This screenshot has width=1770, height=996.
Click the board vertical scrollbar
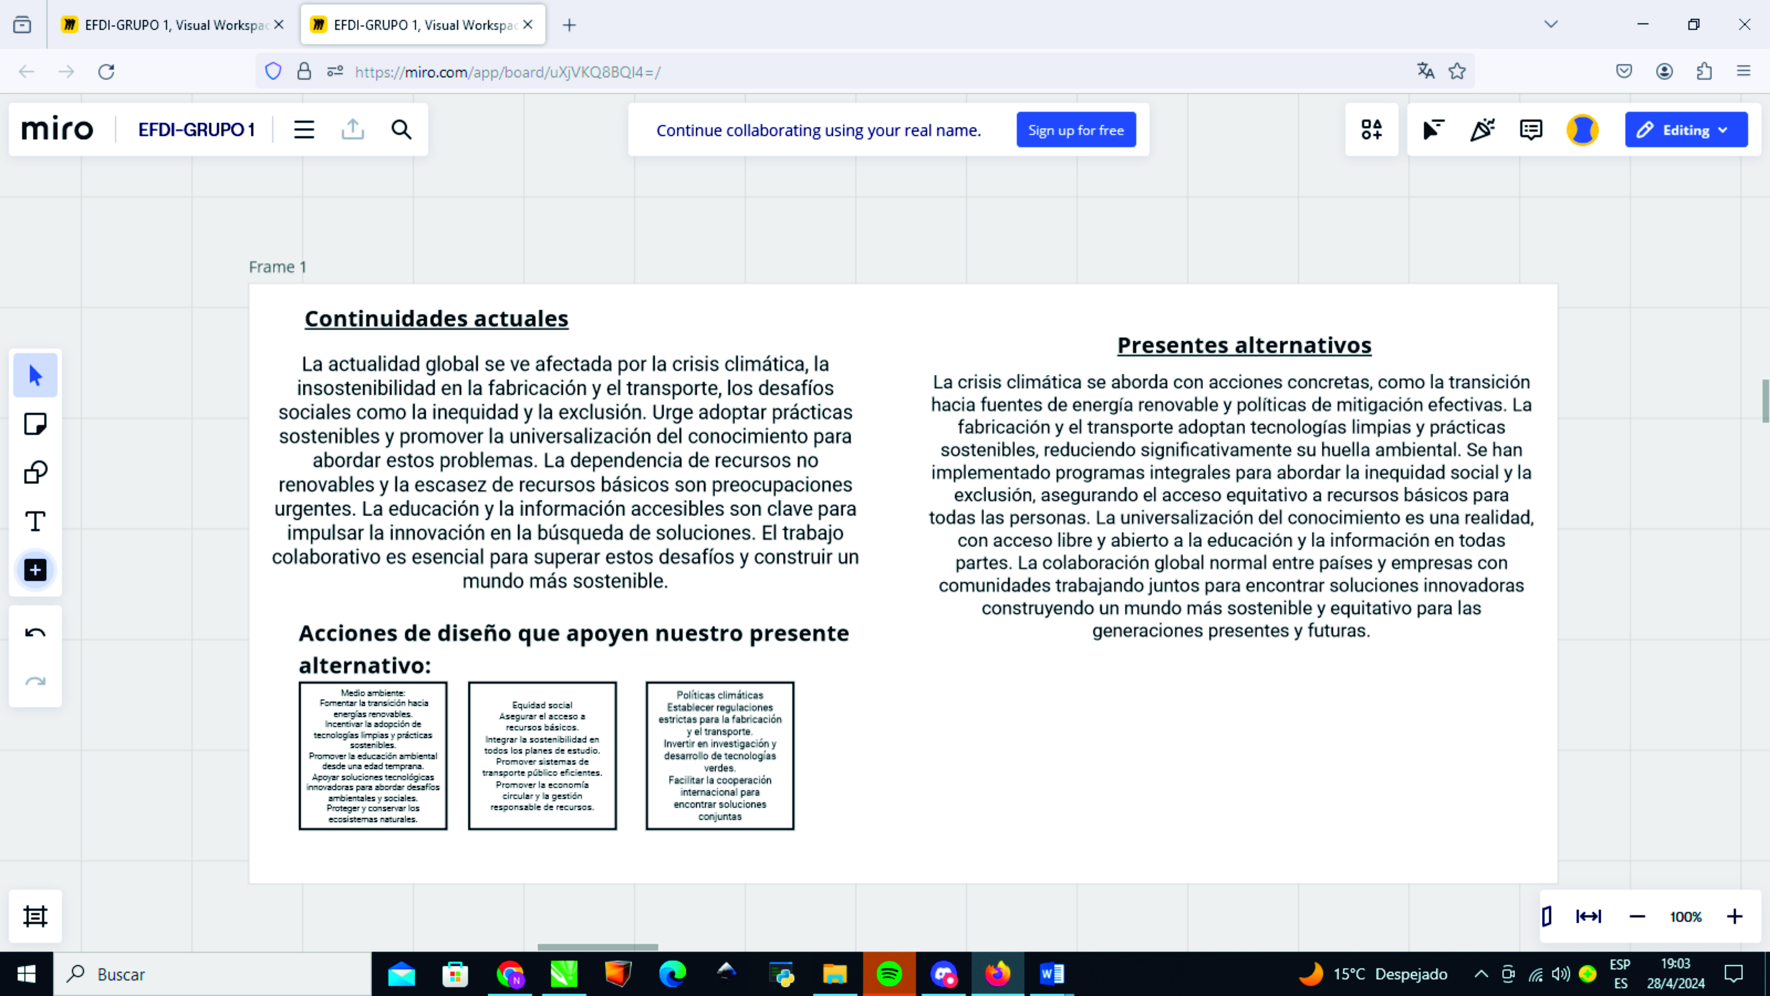tap(1766, 401)
